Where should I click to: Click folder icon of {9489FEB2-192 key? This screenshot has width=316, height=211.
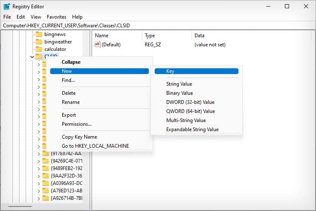pyautogui.click(x=46, y=168)
